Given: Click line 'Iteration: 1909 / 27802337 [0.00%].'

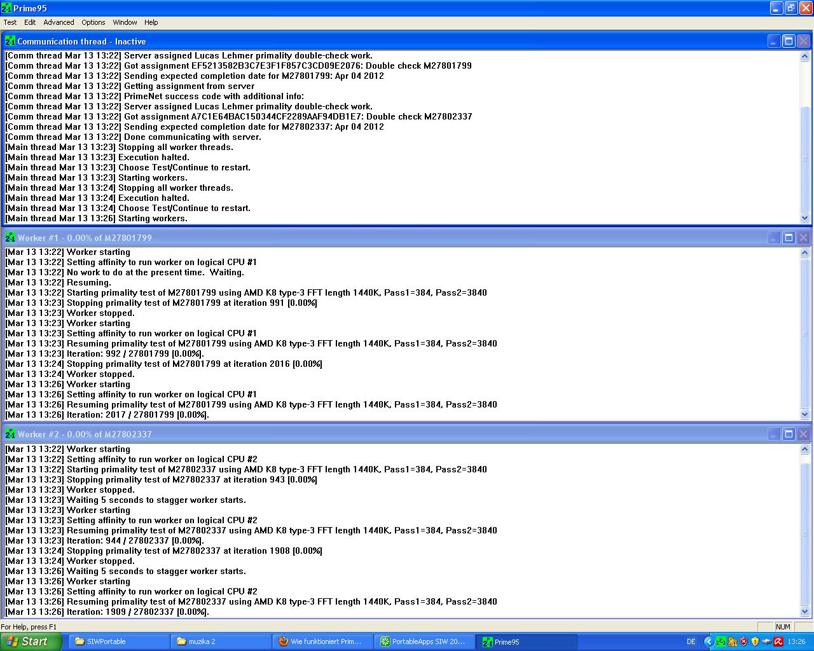Looking at the screenshot, I should point(107,612).
